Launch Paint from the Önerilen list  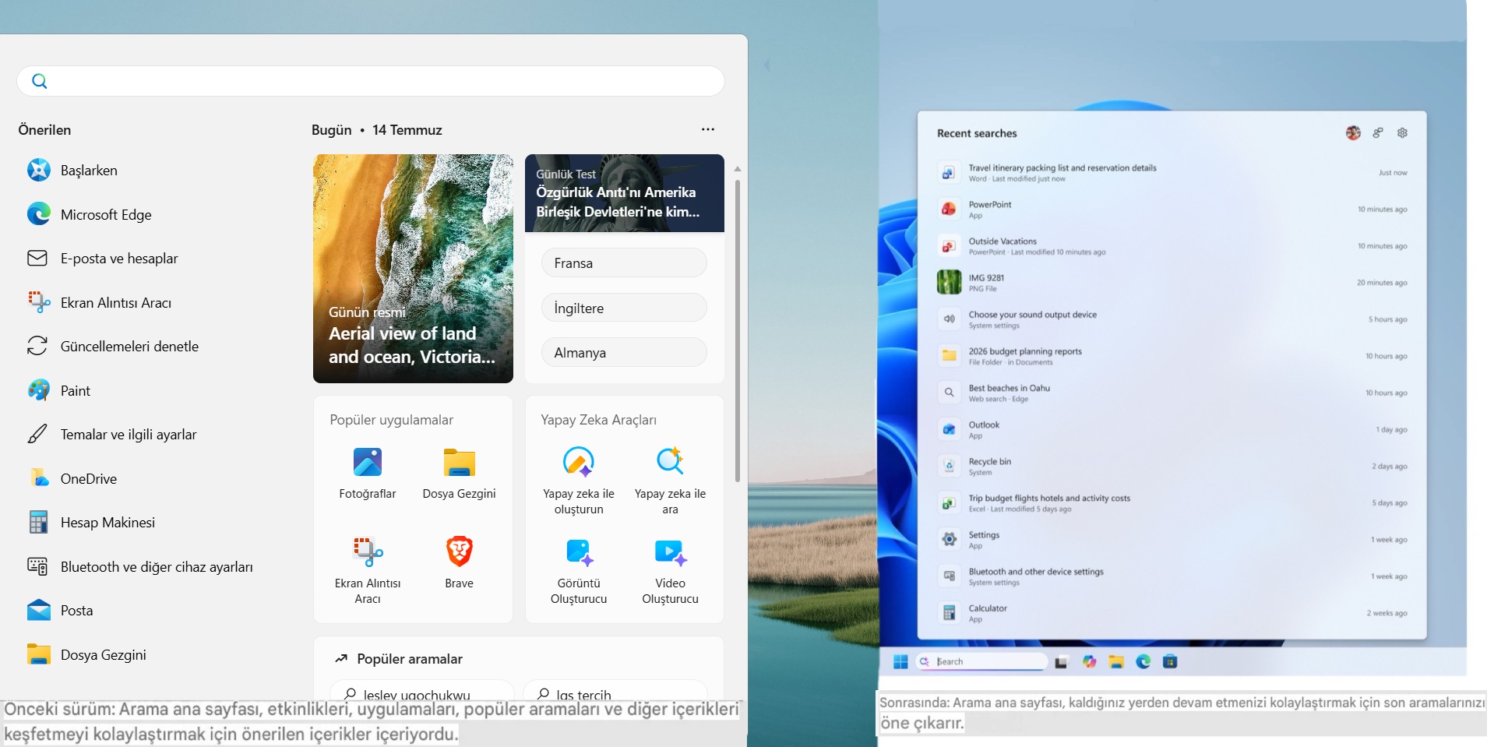coord(59,390)
